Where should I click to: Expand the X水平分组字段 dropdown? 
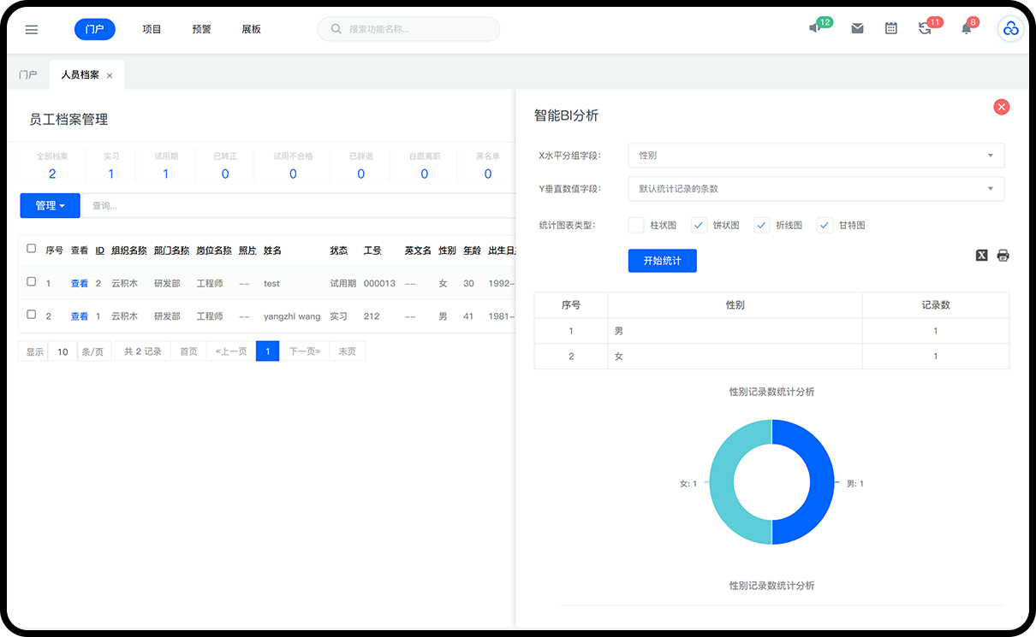pyautogui.click(x=815, y=156)
